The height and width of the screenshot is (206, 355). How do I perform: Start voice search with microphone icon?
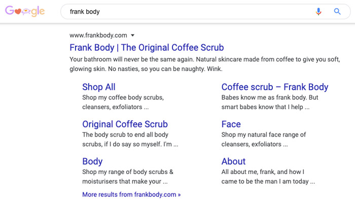[318, 11]
